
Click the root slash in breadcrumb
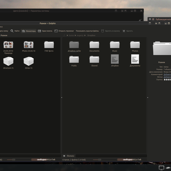(x=64, y=35)
